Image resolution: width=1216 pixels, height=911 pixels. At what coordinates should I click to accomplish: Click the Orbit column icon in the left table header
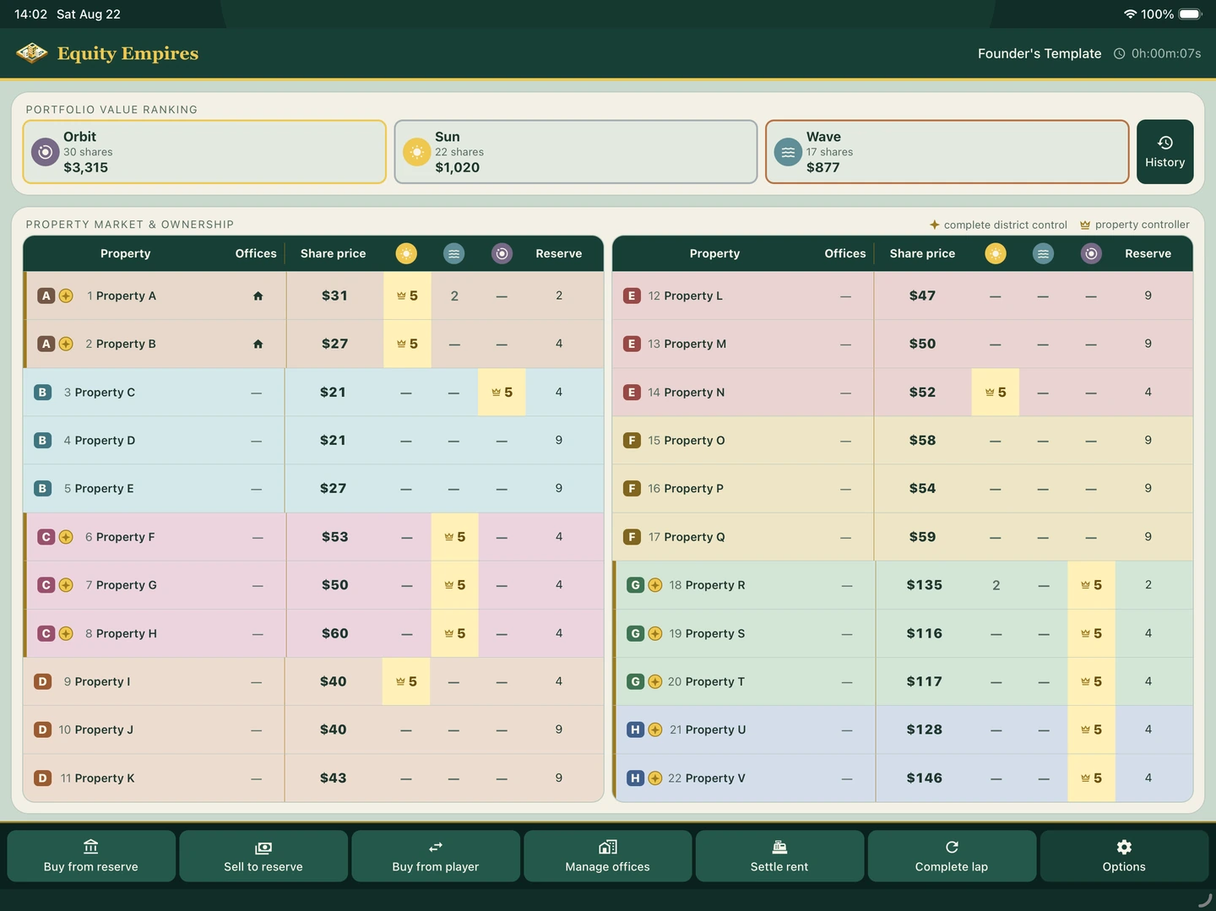tap(502, 253)
